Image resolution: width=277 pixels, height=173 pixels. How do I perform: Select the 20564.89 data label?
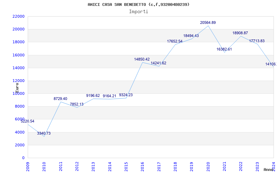coord(208,22)
